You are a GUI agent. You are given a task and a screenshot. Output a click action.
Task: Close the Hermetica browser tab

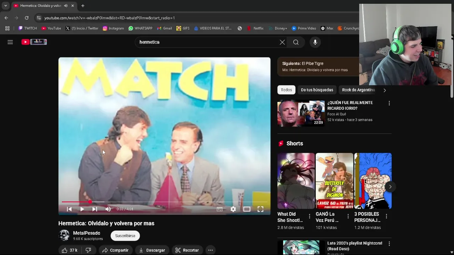(x=72, y=6)
